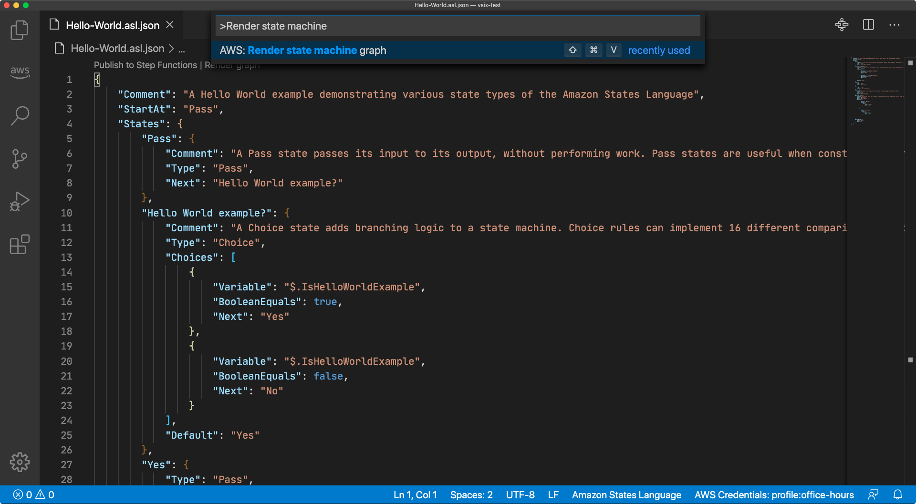Select the Hello-World.asl.json editor tab
916x504 pixels.
click(112, 25)
